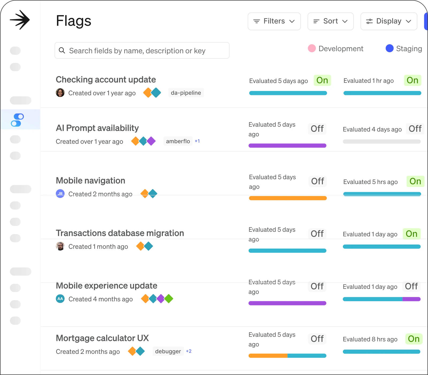Select the Staging environment header
Viewport: 428px width, 375px height.
(404, 48)
